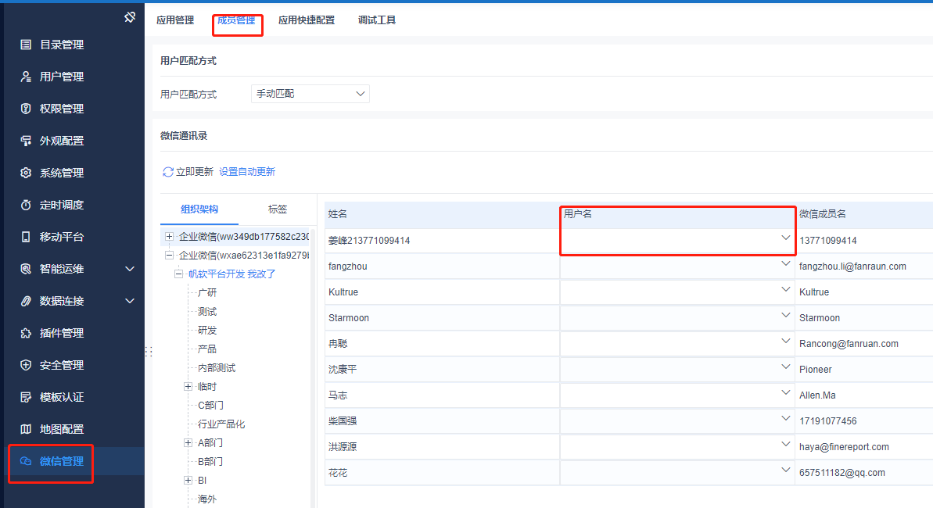Select the 研发 department
Screen dimensions: 933x508
207,330
